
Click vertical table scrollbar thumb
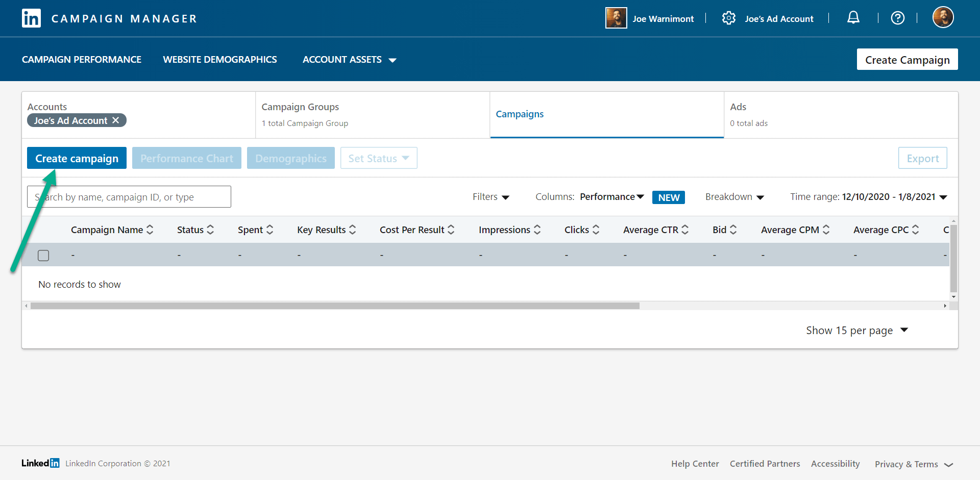(953, 258)
